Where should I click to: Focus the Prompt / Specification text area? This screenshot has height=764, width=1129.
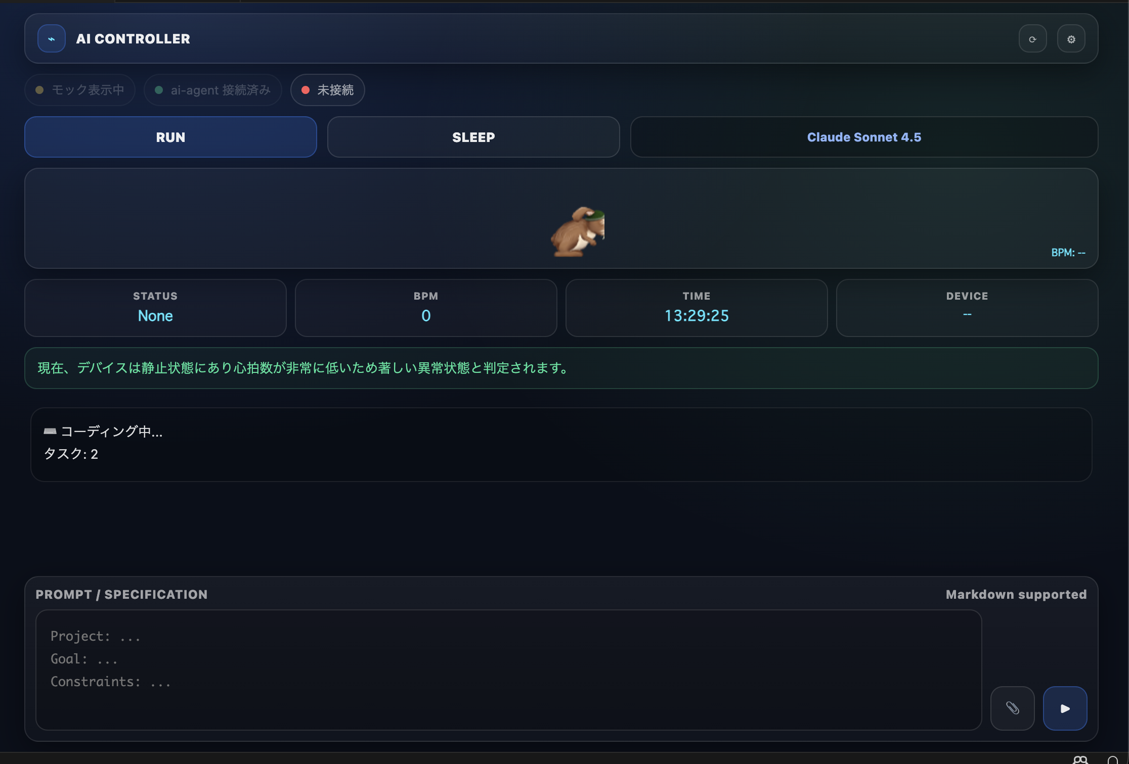[x=508, y=670]
